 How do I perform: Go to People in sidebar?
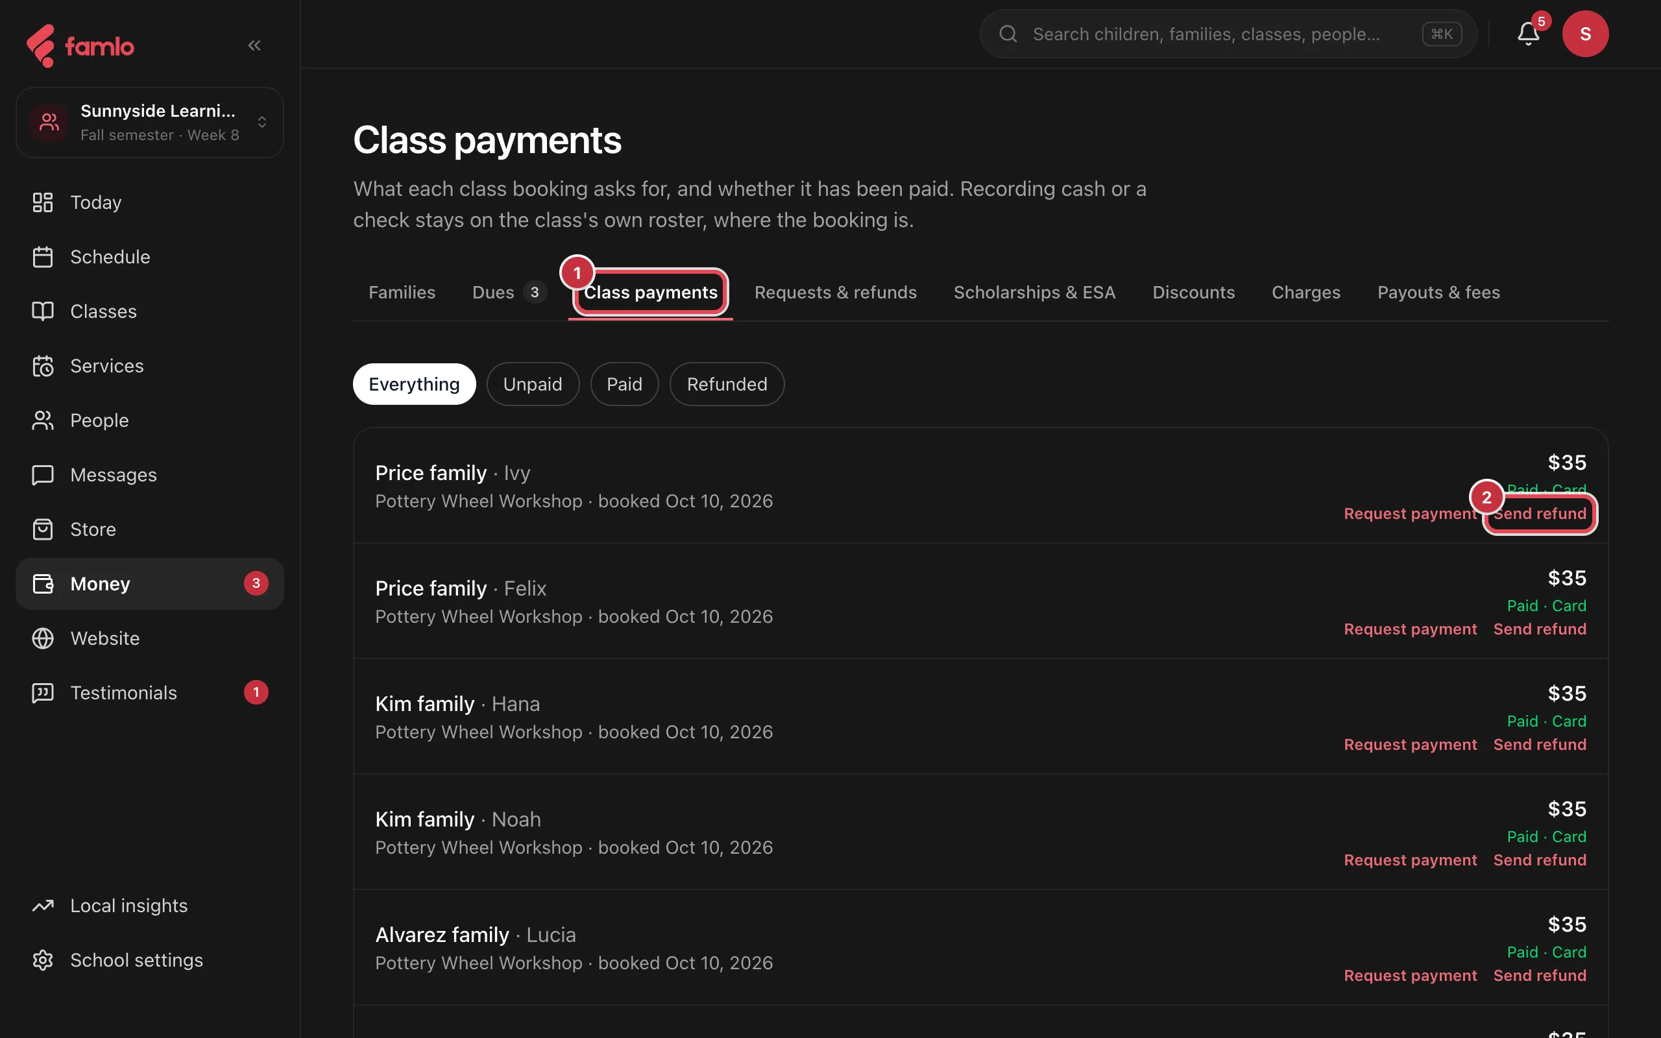(150, 420)
